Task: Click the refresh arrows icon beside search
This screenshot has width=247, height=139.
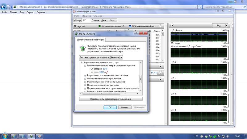Action: [x=156, y=73]
